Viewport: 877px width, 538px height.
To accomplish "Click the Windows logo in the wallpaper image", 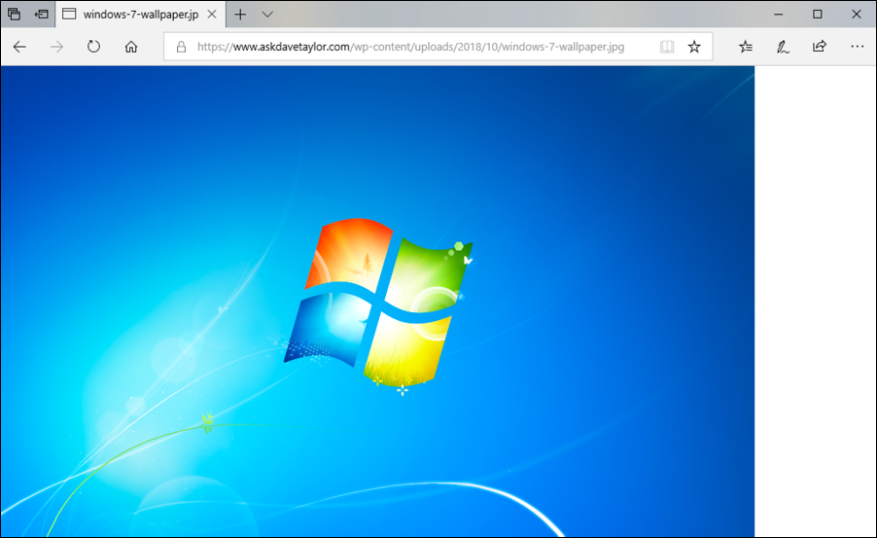I will [x=379, y=302].
